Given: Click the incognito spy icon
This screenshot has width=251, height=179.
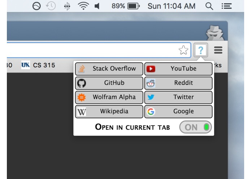Looking at the screenshot, I should point(215,33).
